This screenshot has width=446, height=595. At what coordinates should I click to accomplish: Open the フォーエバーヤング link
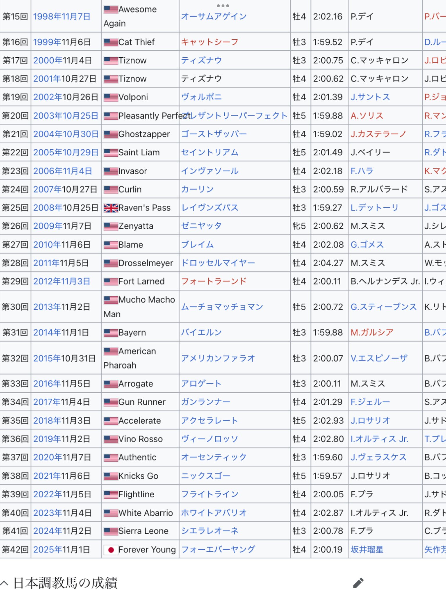coord(218,550)
